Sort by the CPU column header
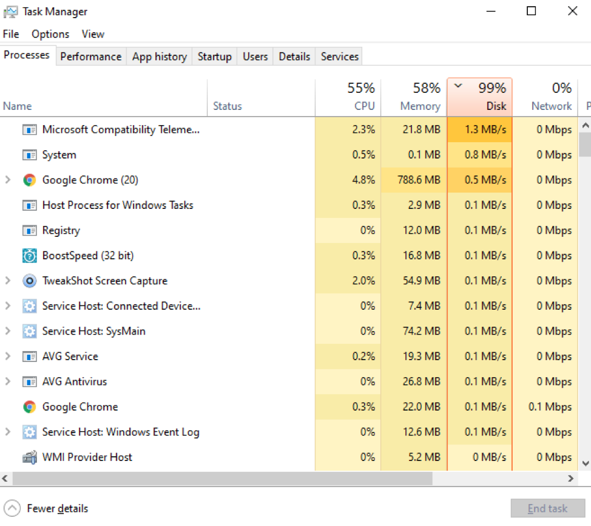This screenshot has width=591, height=526. (x=348, y=98)
